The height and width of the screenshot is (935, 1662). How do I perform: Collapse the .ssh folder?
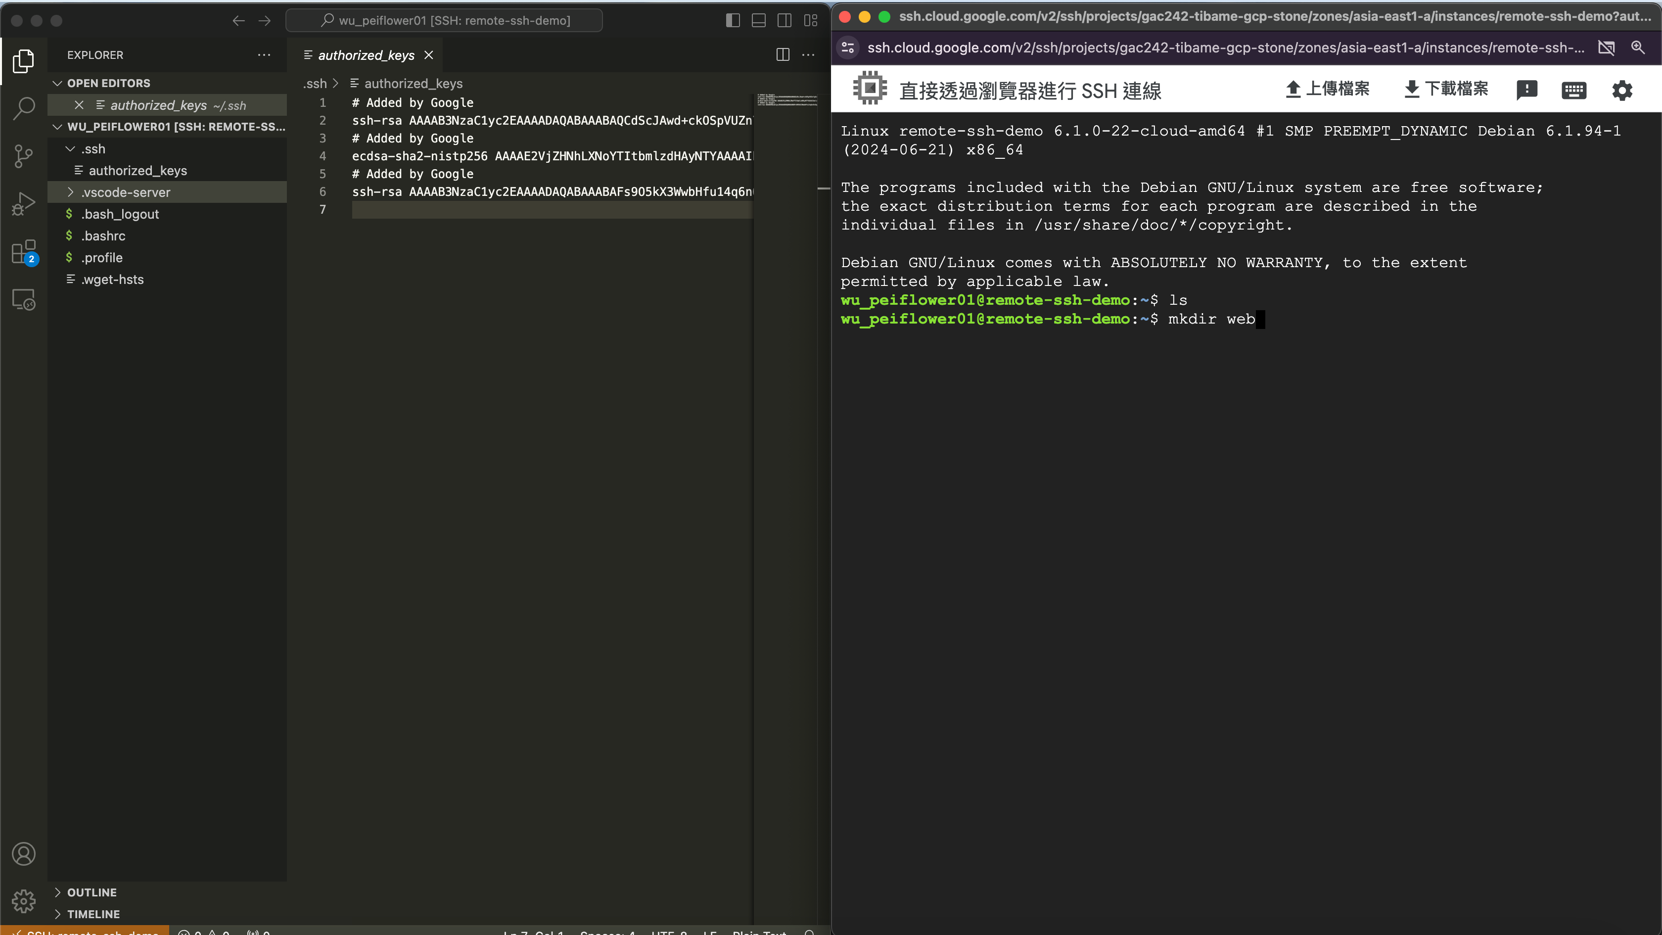pyautogui.click(x=93, y=149)
